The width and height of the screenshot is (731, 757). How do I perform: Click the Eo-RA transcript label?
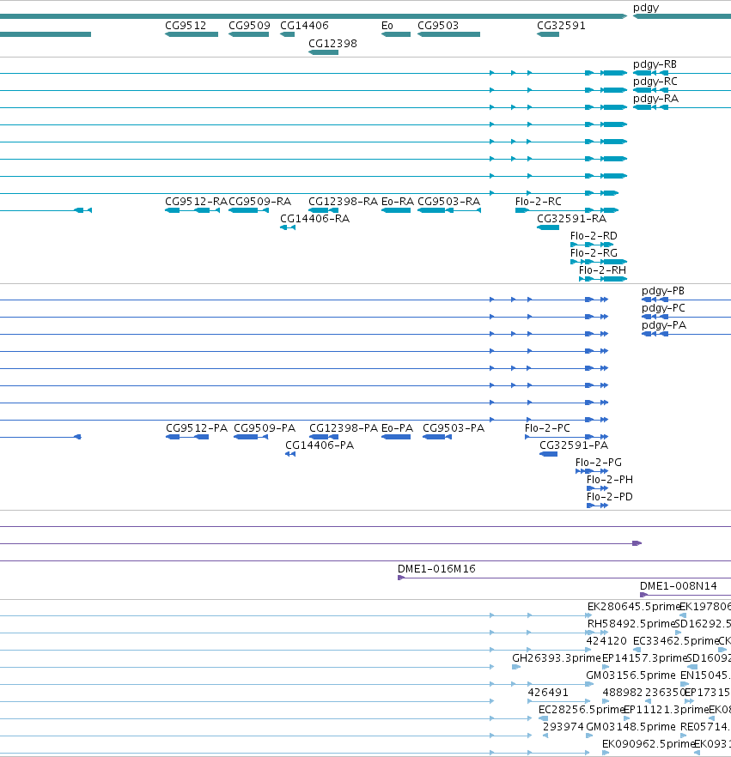398,202
